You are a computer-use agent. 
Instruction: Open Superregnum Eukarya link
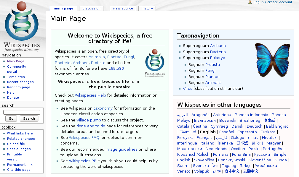(218, 58)
